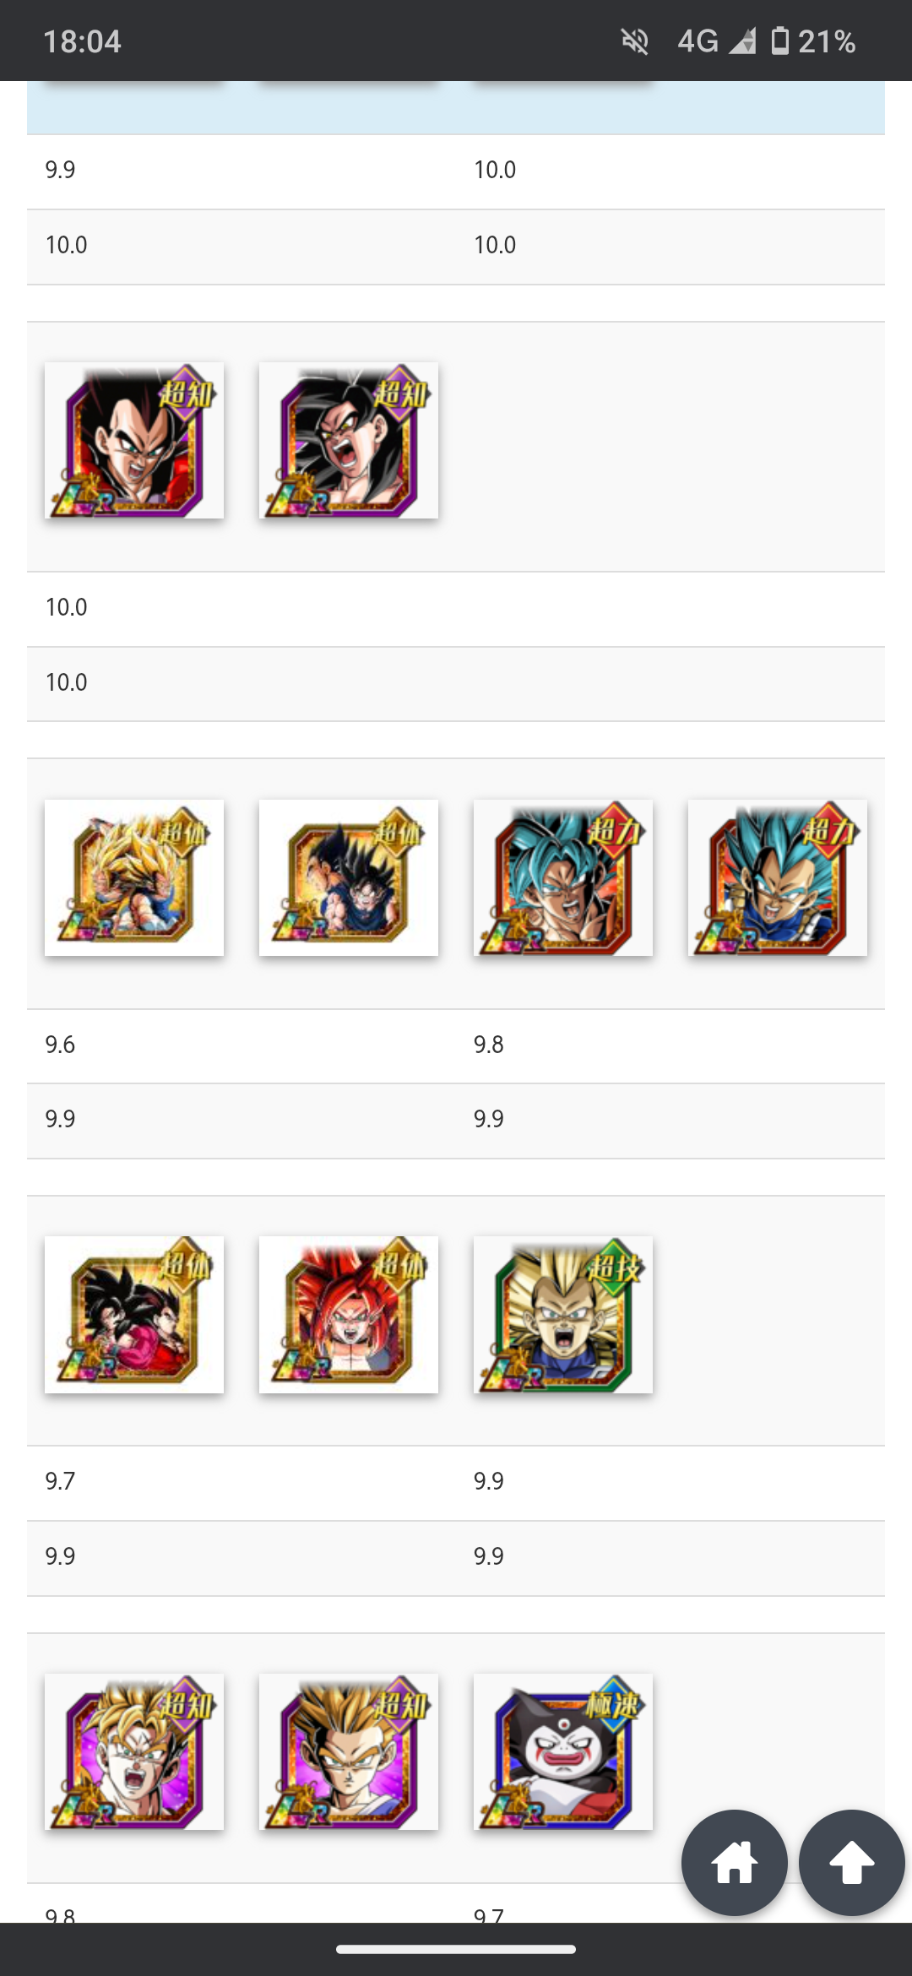912x1976 pixels.
Task: Tap the 9.6 rating cell under SS3 Goku
Action: 60,1045
